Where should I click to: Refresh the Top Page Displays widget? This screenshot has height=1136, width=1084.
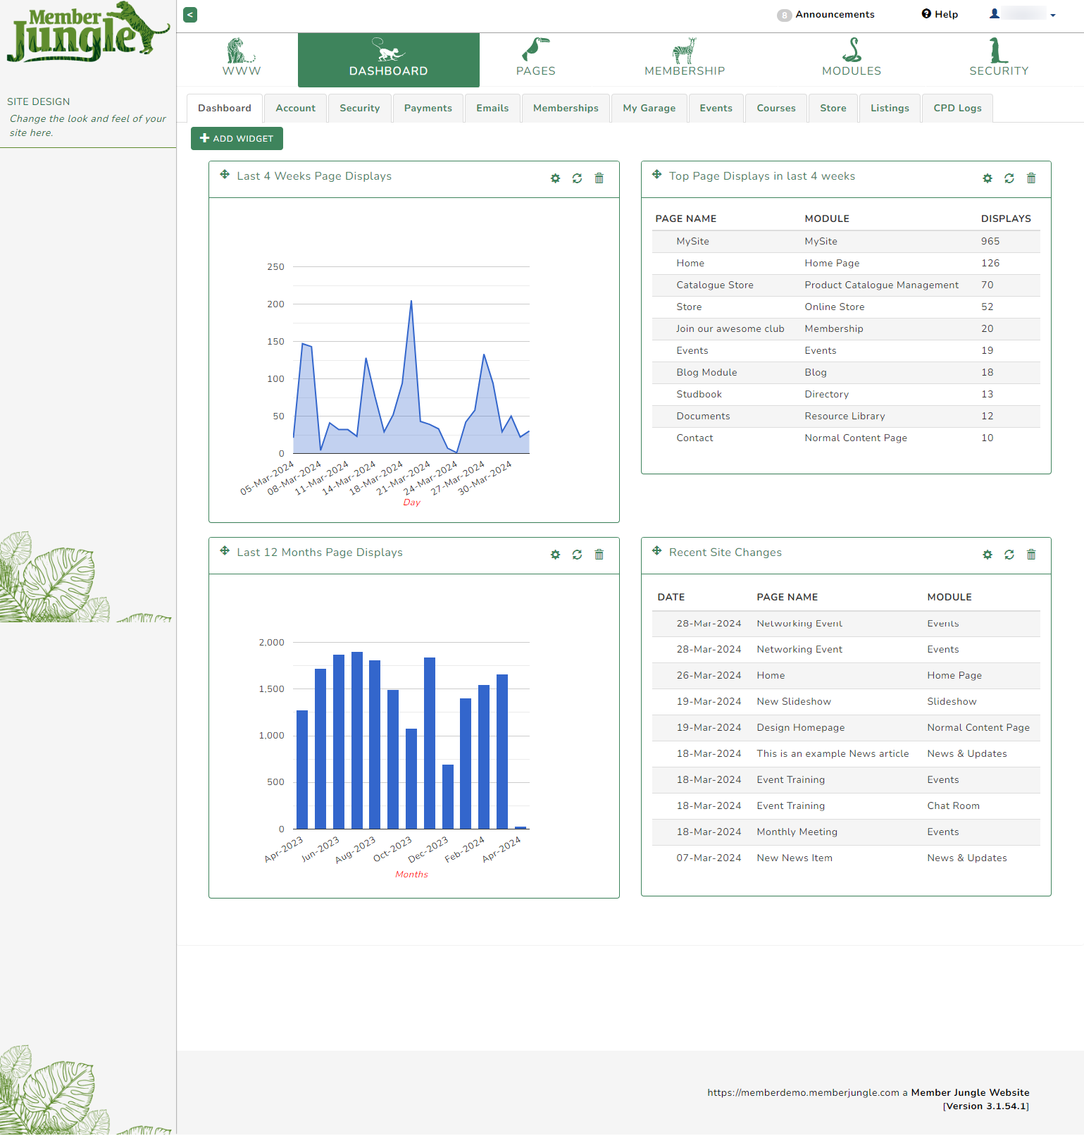(1009, 178)
